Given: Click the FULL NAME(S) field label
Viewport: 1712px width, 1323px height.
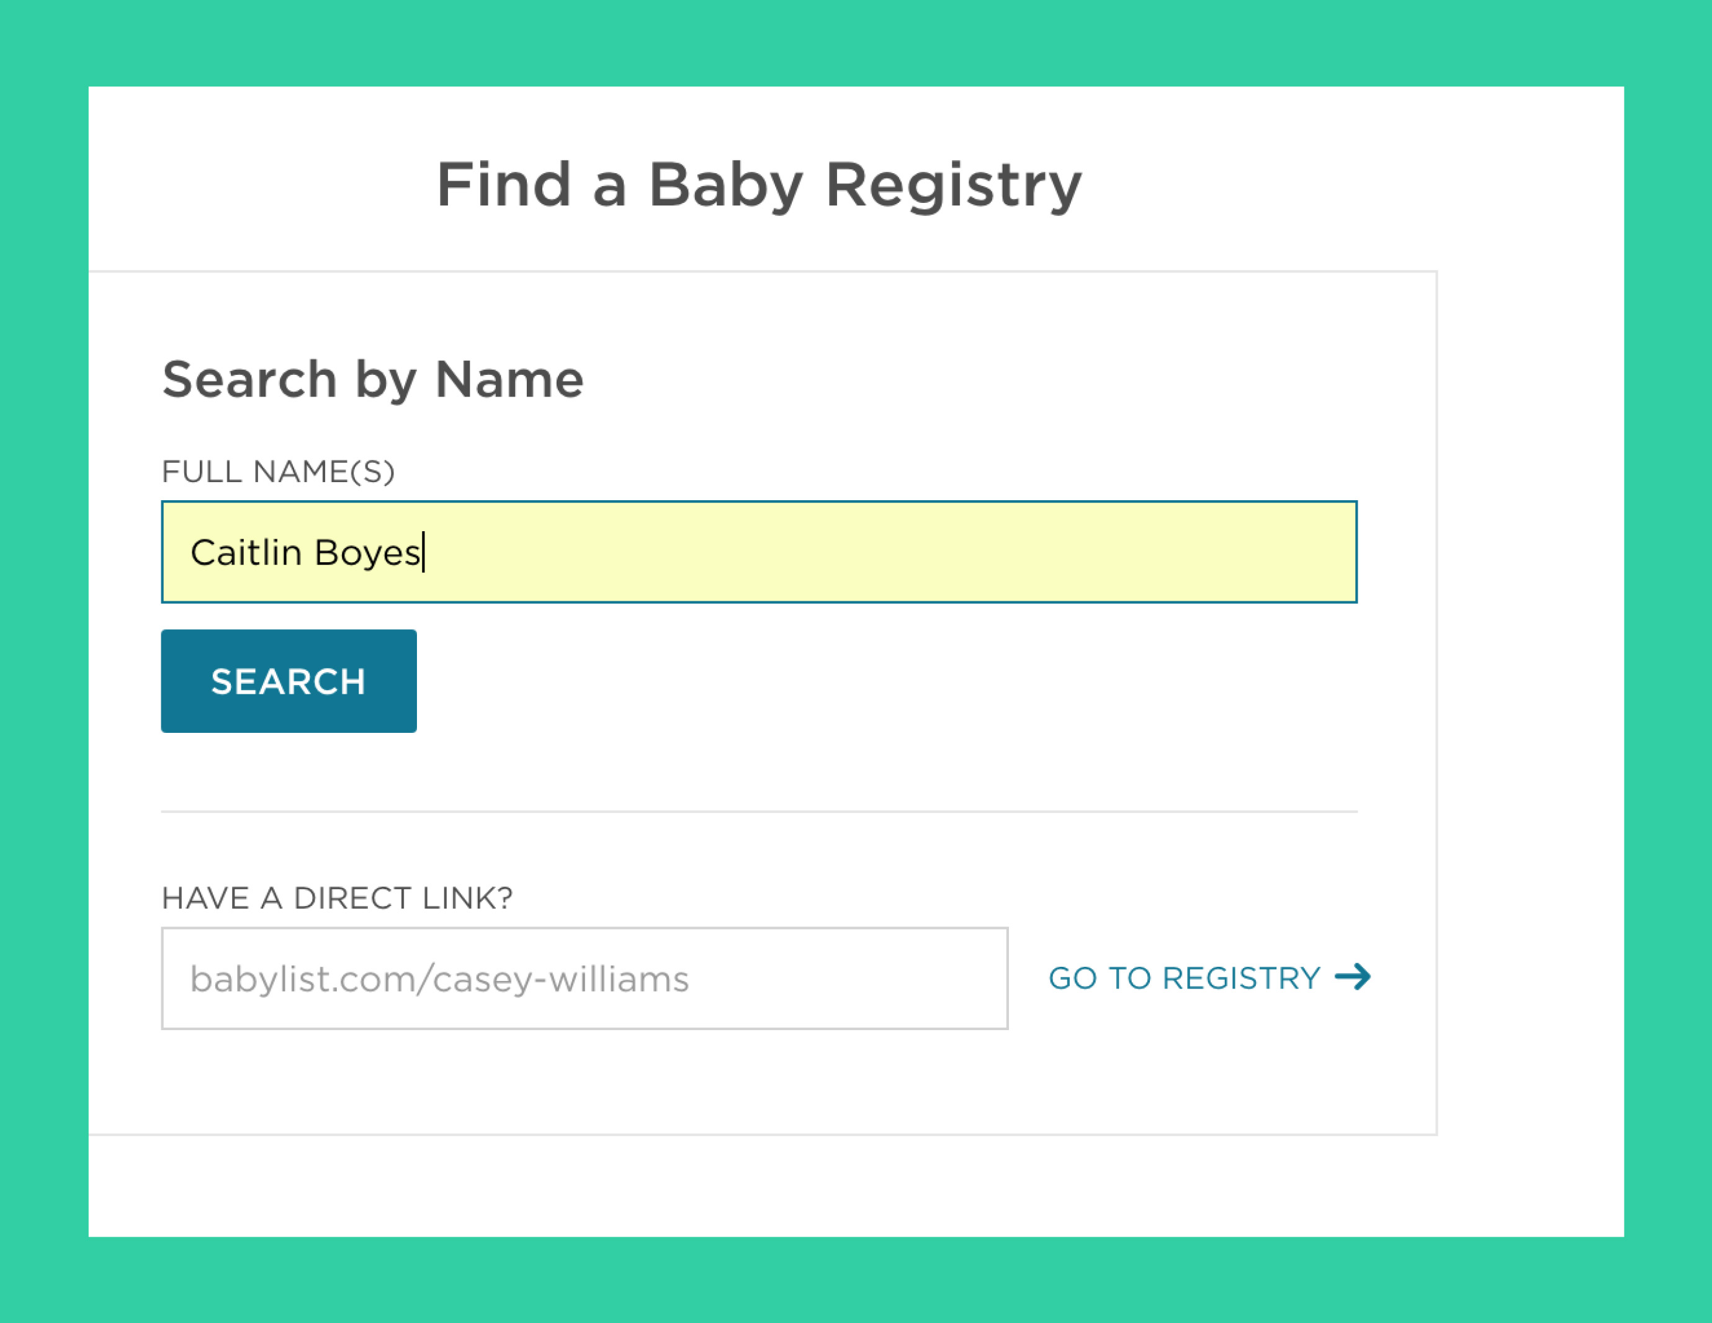Looking at the screenshot, I should coord(278,472).
